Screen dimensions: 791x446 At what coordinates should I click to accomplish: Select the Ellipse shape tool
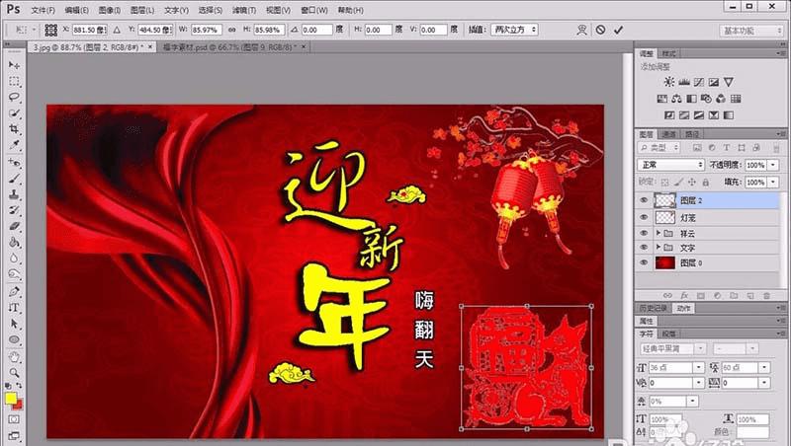tap(14, 339)
